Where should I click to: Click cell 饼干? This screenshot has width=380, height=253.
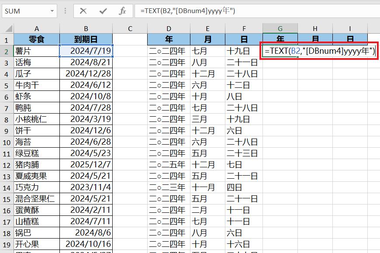[37, 131]
